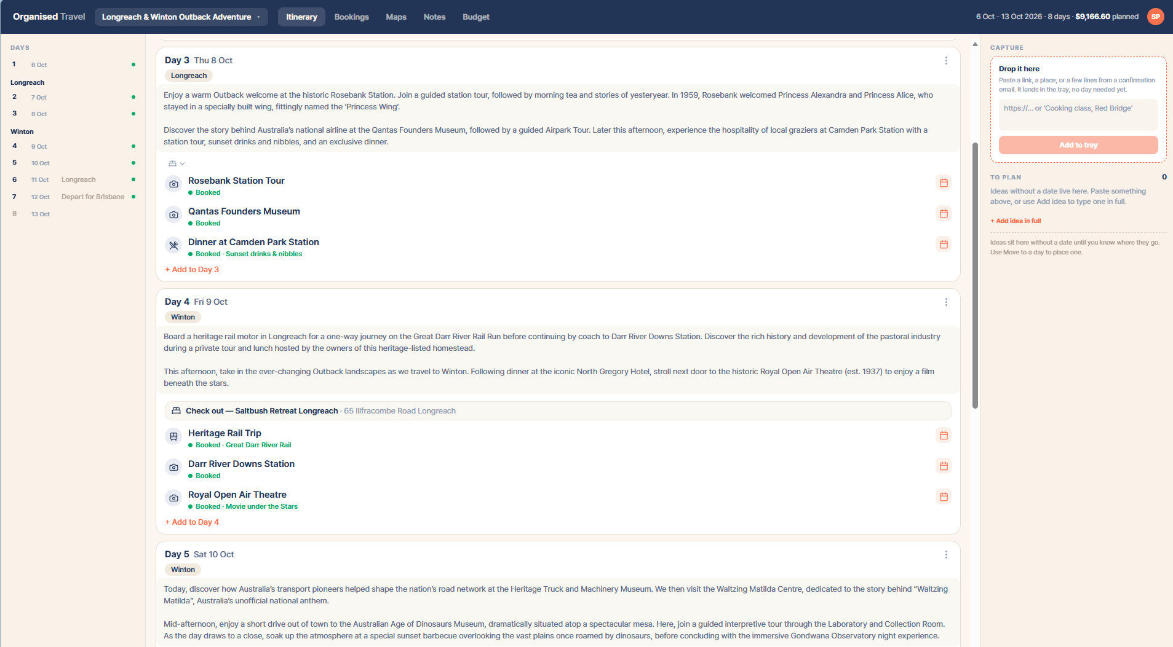Open Day 3 options menu (three dots)
This screenshot has height=647, width=1173.
click(x=946, y=61)
